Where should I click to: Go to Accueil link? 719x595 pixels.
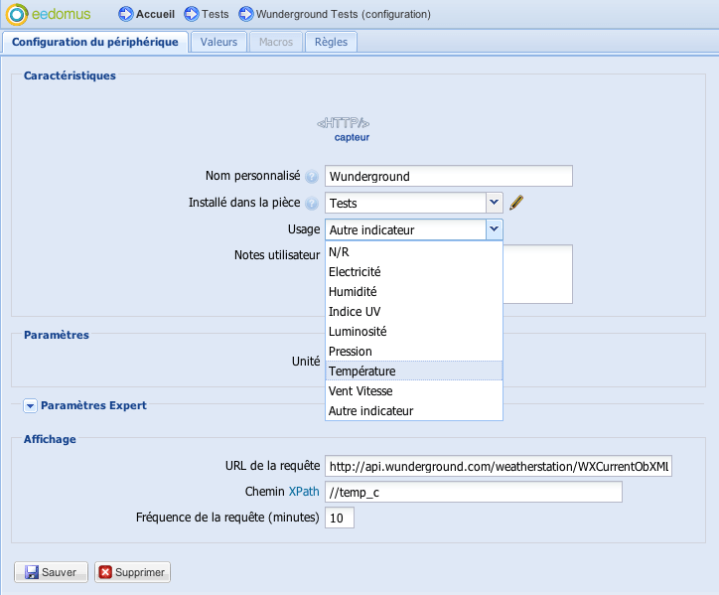click(155, 14)
